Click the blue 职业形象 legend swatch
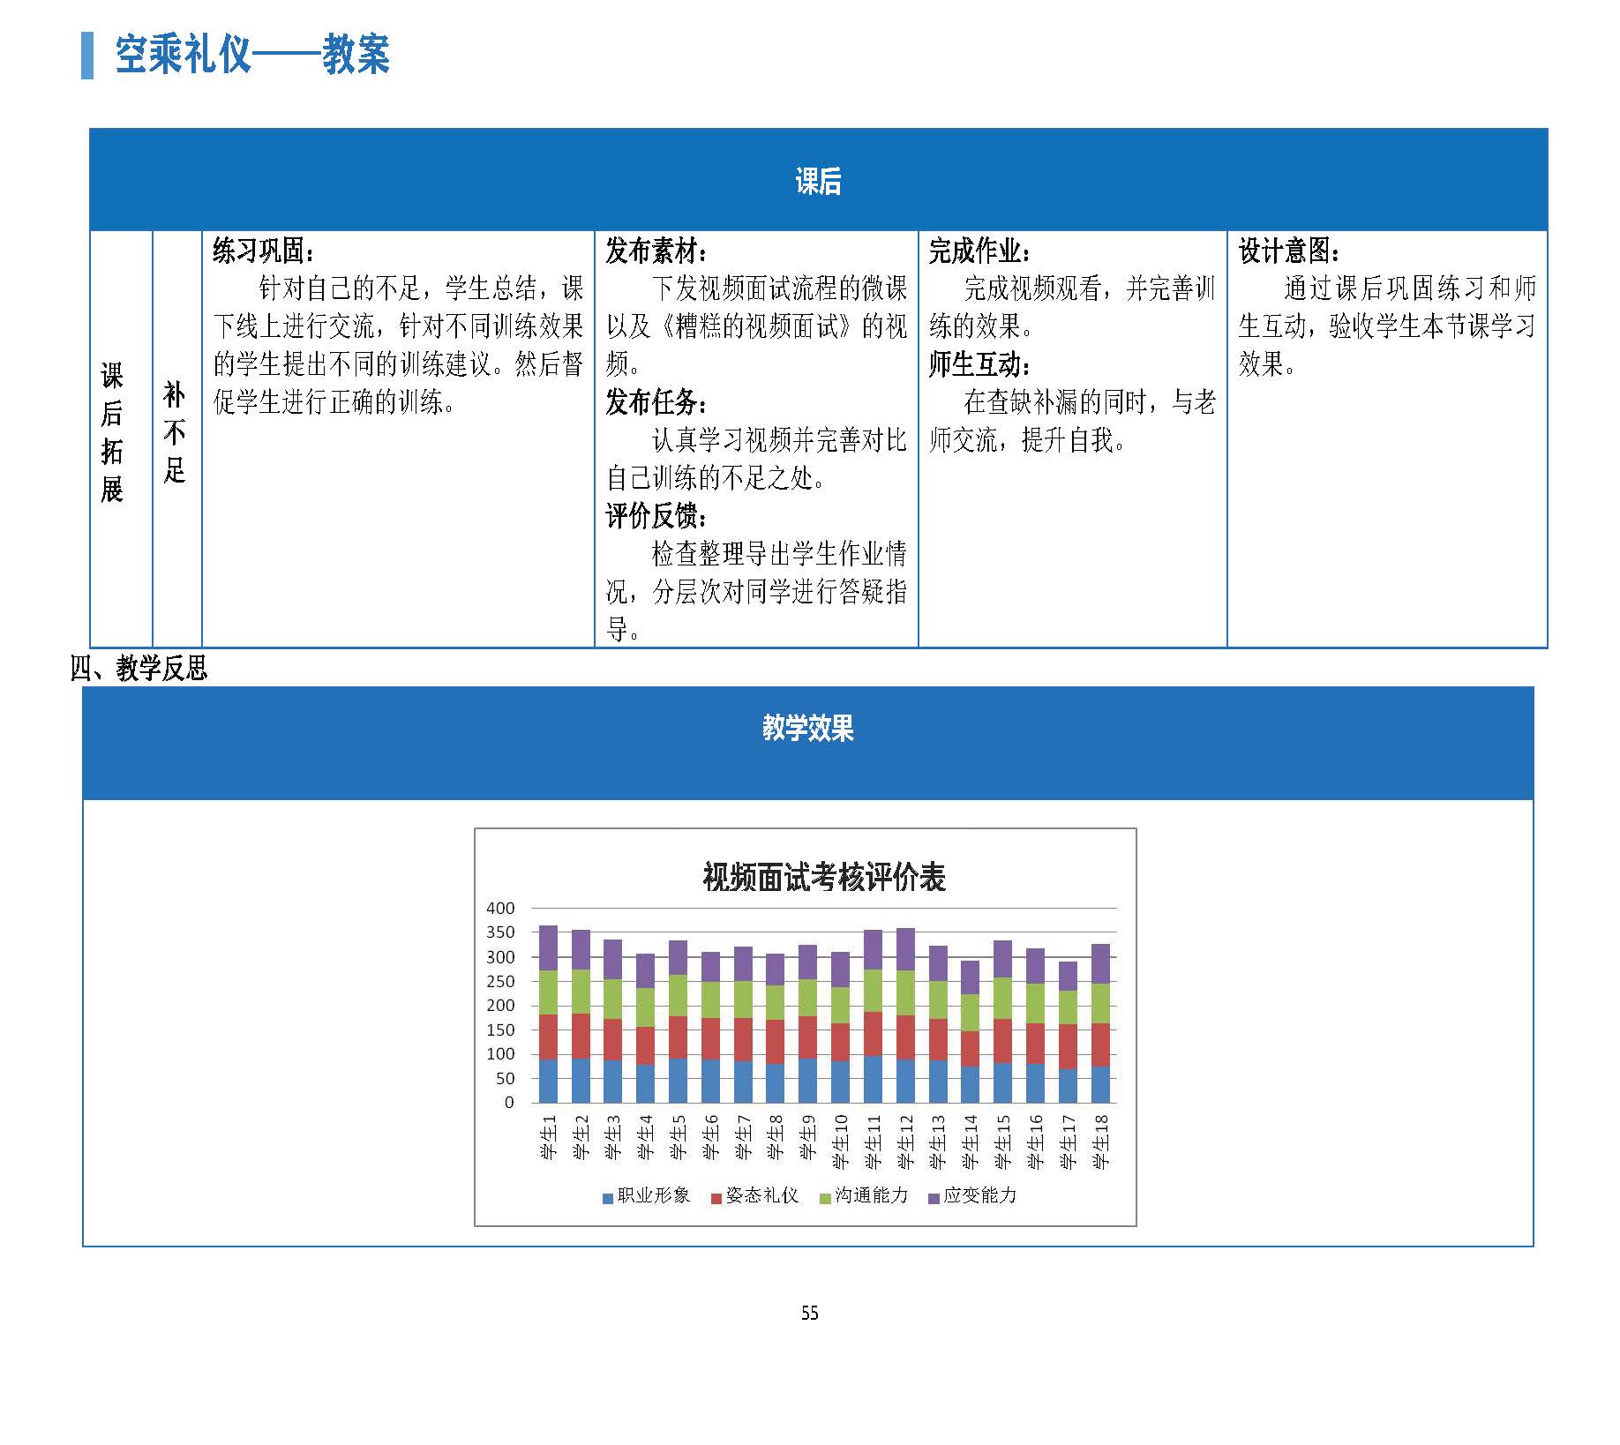1620x1445 pixels. (607, 1198)
